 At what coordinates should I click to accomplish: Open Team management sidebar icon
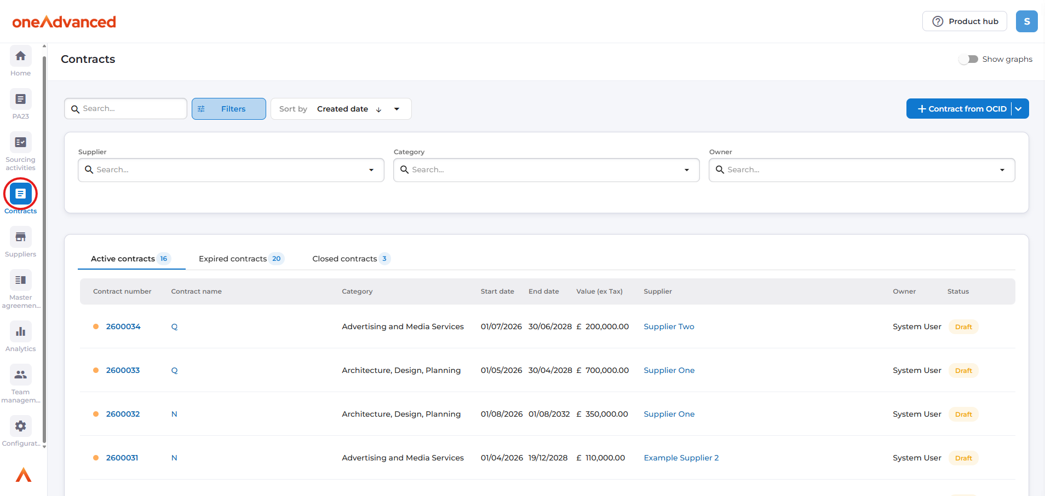click(x=20, y=375)
